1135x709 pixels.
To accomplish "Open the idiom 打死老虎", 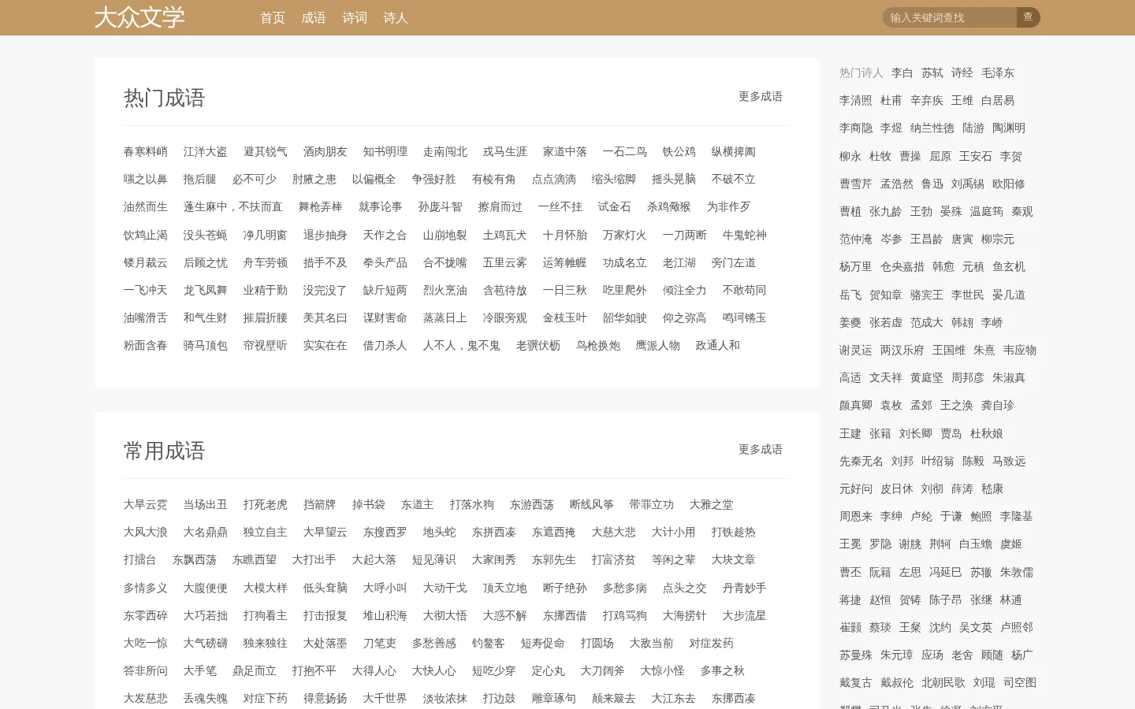I will [266, 504].
